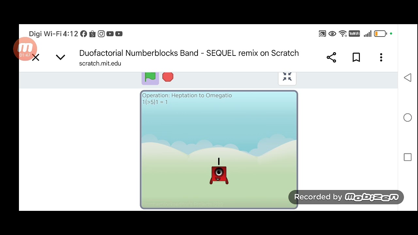
Task: Open the three-dot overflow menu
Action: click(x=381, y=57)
